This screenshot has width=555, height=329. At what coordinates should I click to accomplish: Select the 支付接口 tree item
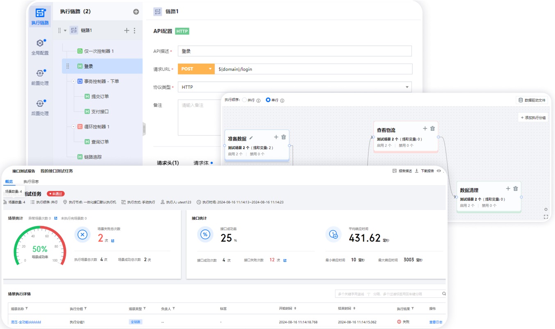97,111
